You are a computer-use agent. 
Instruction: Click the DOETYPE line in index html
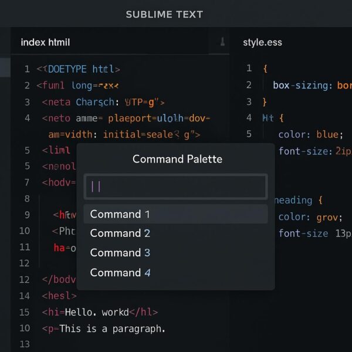[x=79, y=69]
